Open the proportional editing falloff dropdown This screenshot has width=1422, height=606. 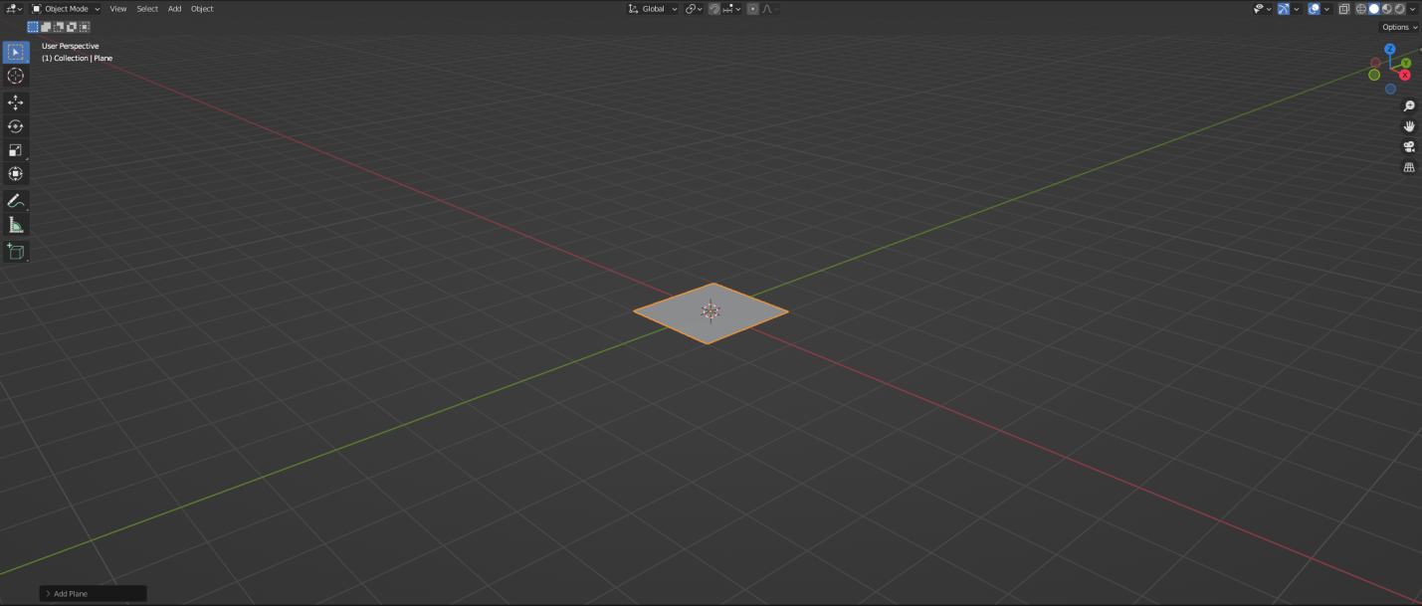click(769, 9)
